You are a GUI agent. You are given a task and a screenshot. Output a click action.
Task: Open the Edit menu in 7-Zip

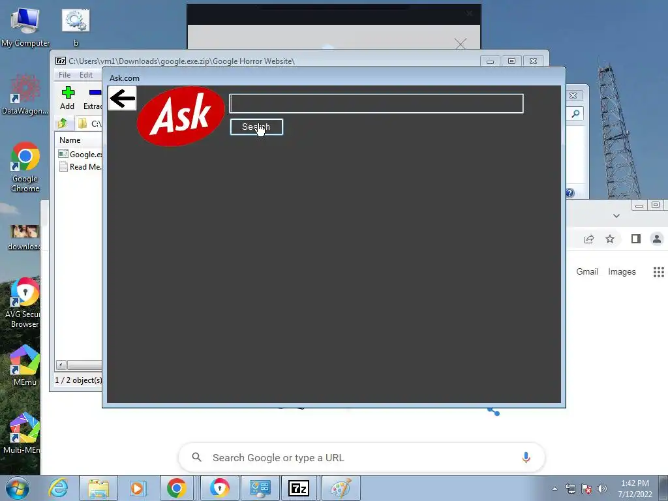coord(86,75)
